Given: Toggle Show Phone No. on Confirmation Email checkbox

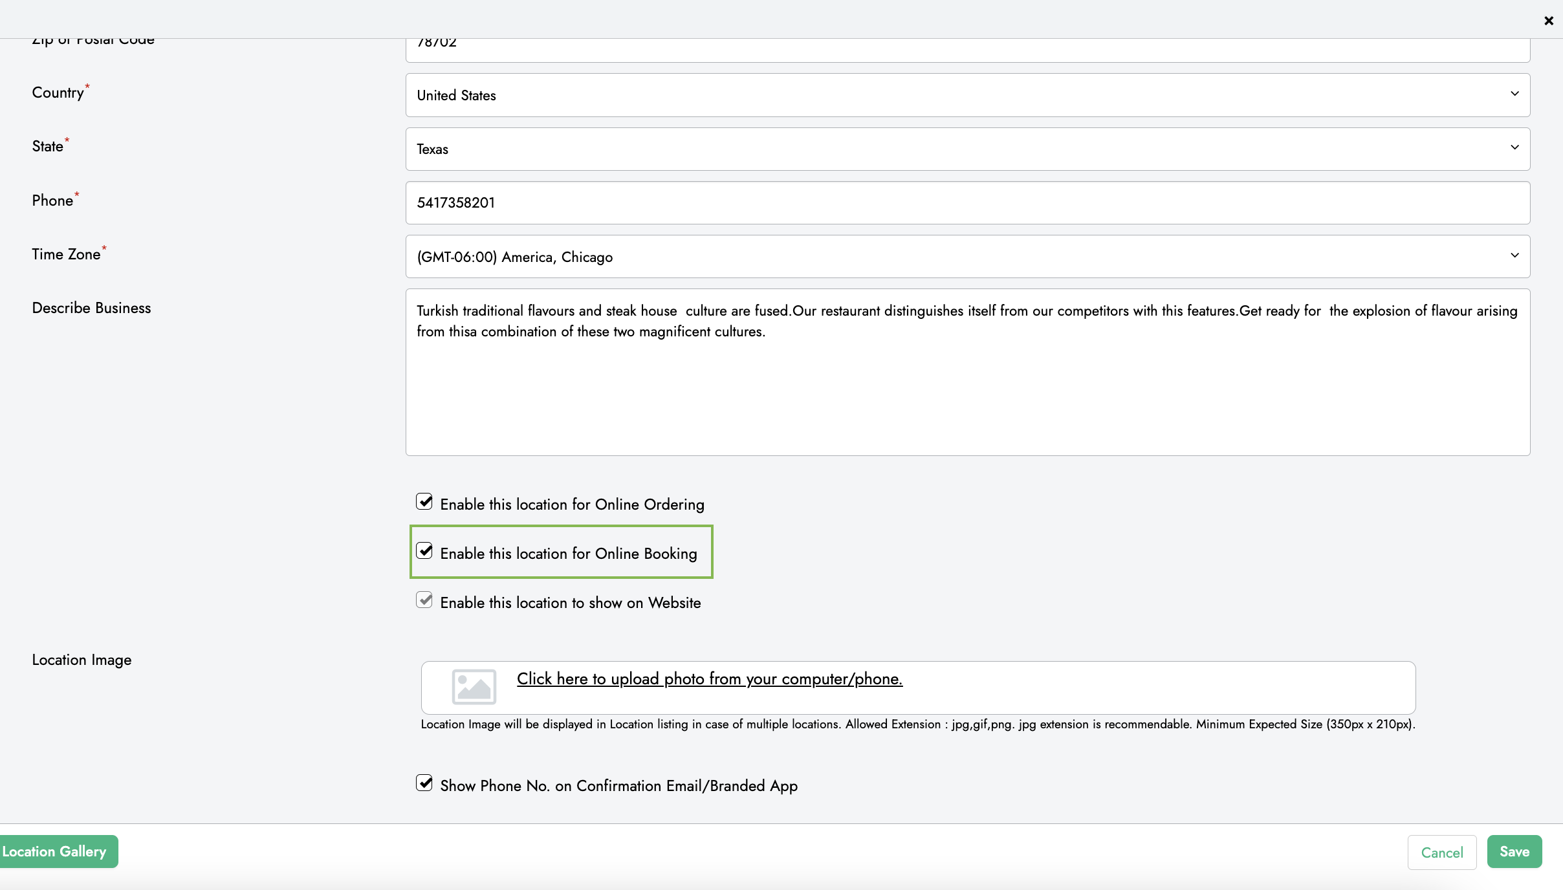Looking at the screenshot, I should (x=424, y=783).
